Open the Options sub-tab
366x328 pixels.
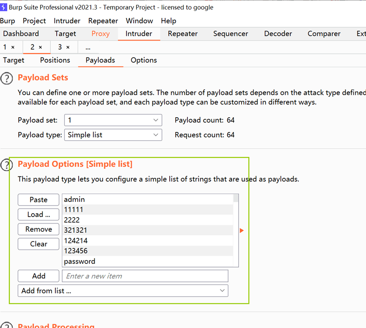tap(144, 60)
